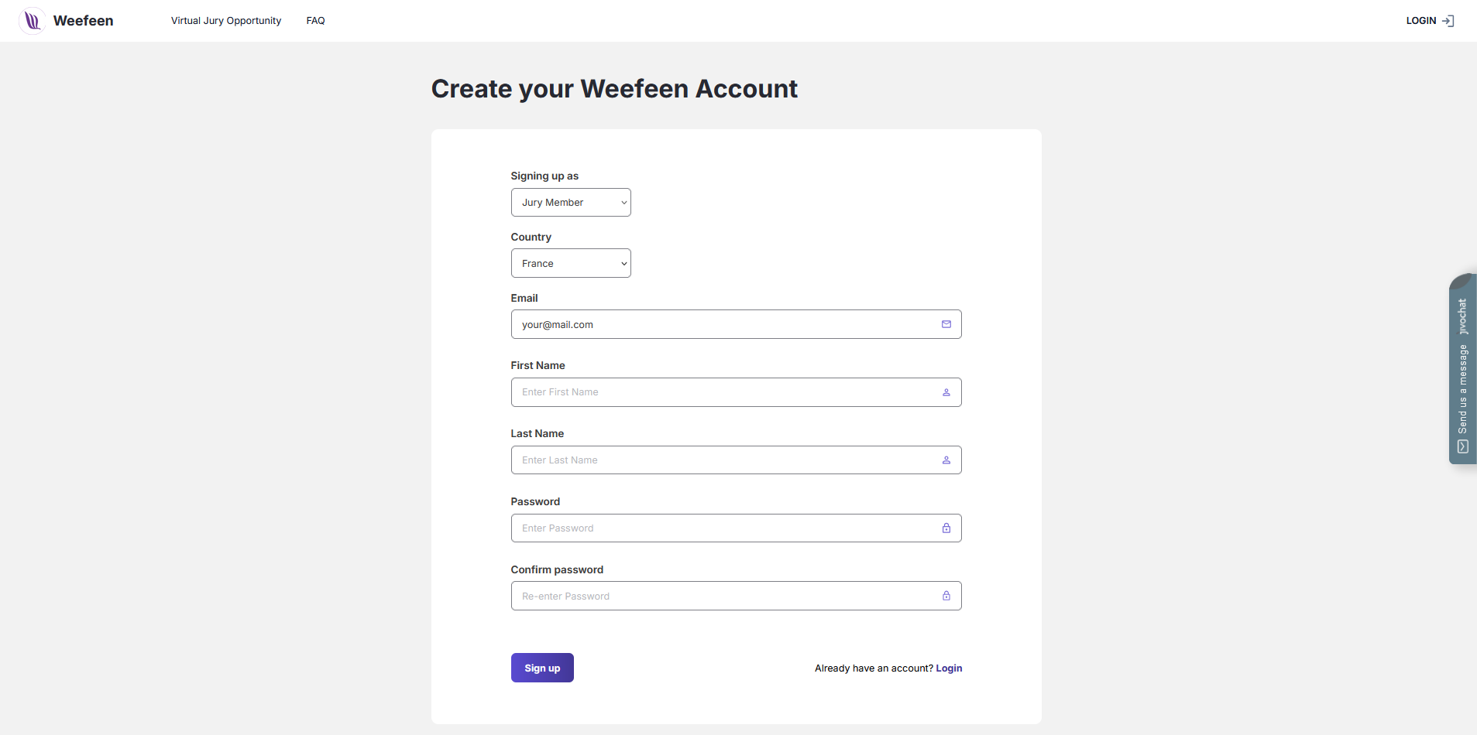Viewport: 1477px width, 735px height.
Task: Open the "Signing up as" dropdown
Action: pos(571,203)
